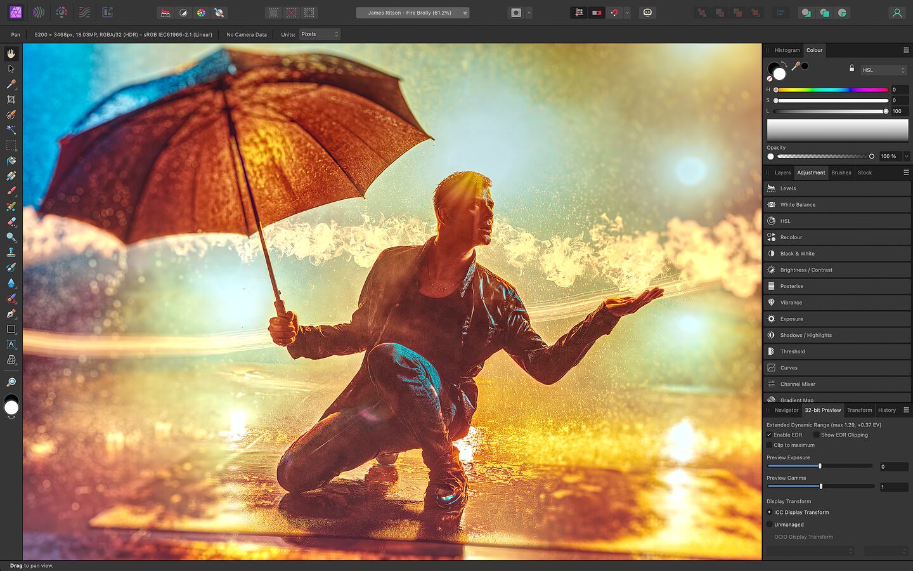Add a Levels adjustment
The image size is (913, 571).
tap(837, 188)
